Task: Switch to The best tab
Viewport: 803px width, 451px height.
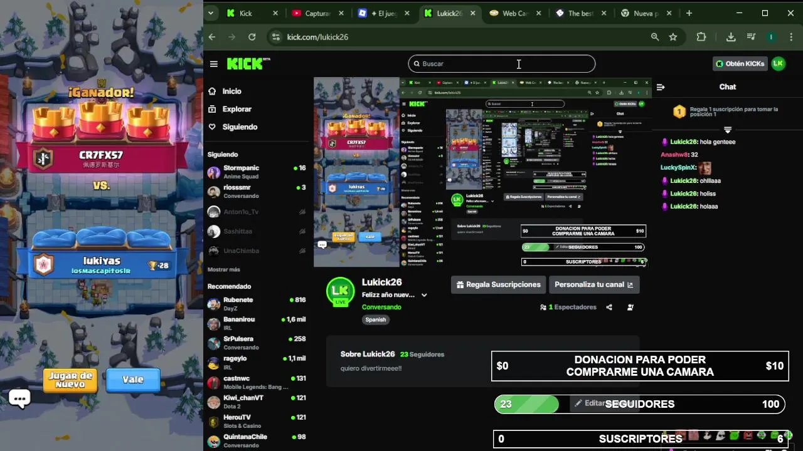Action: (x=581, y=13)
